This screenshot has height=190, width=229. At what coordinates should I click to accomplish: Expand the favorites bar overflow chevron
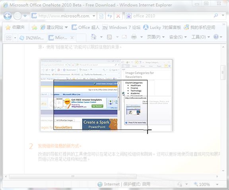point(224,25)
